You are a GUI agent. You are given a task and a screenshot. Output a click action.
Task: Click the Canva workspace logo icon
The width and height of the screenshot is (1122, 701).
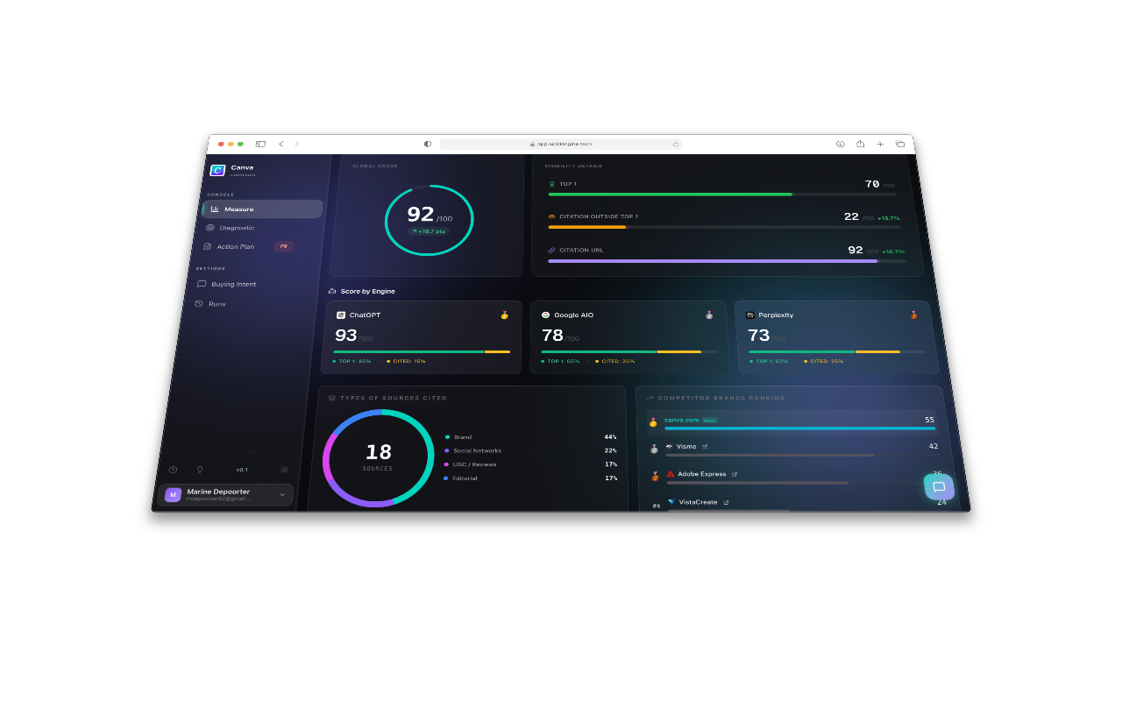click(x=217, y=170)
